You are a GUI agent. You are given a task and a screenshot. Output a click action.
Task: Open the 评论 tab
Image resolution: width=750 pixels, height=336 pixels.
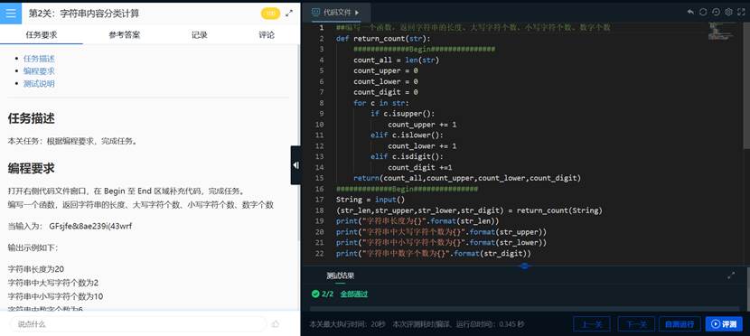267,34
